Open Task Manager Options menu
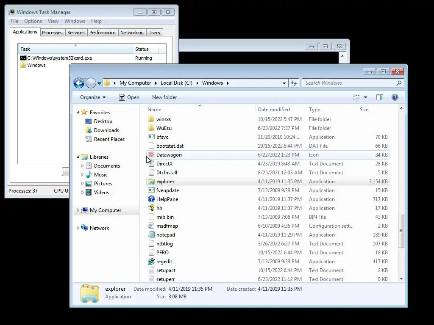The height and width of the screenshot is (325, 434). pos(33,21)
